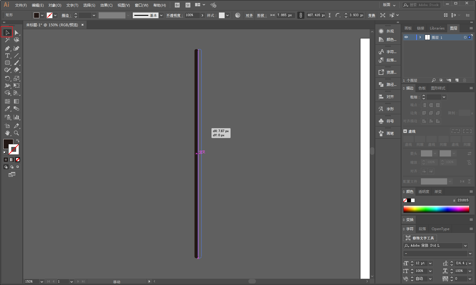Open the Pathfinder (路径) panel
This screenshot has width=476, height=285.
[387, 85]
